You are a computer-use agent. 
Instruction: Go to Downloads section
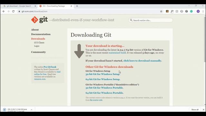tap(38, 39)
